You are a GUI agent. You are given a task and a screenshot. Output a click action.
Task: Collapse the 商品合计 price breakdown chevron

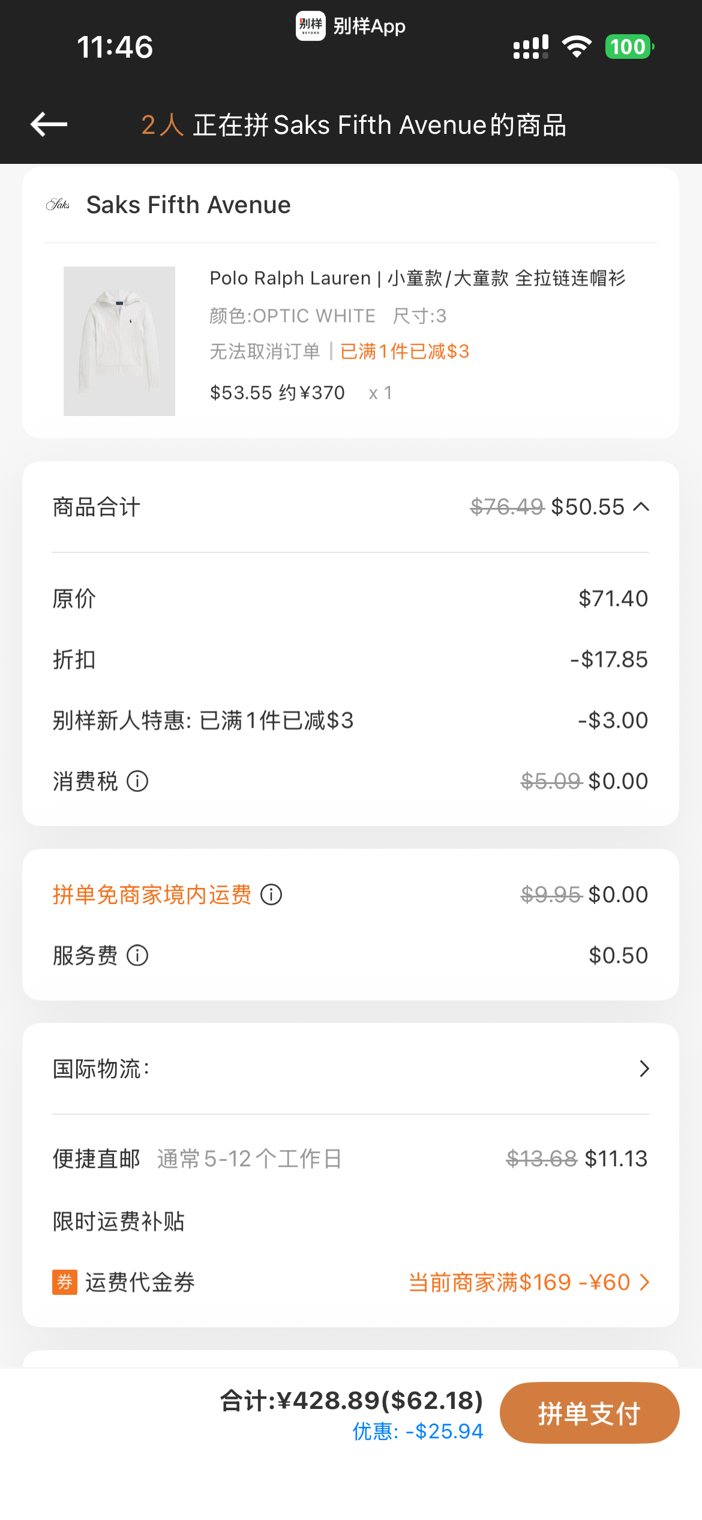tap(641, 507)
